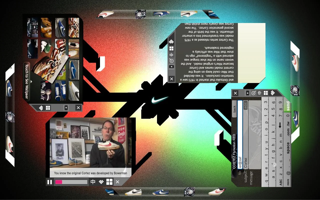Click the magnifier zoom icon on the history text panel
320x200 pixels.
point(171,61)
